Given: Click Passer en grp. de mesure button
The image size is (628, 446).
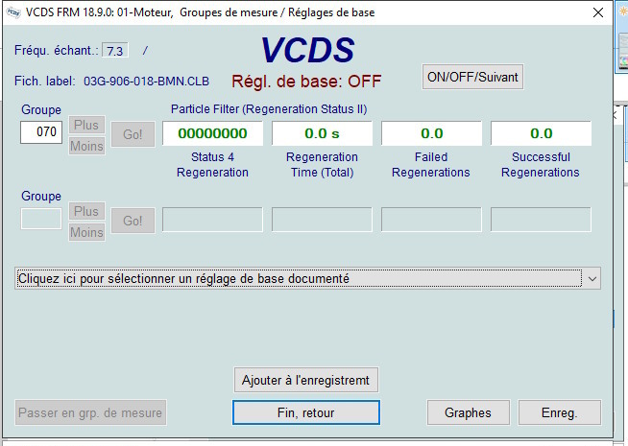Looking at the screenshot, I should 90,412.
